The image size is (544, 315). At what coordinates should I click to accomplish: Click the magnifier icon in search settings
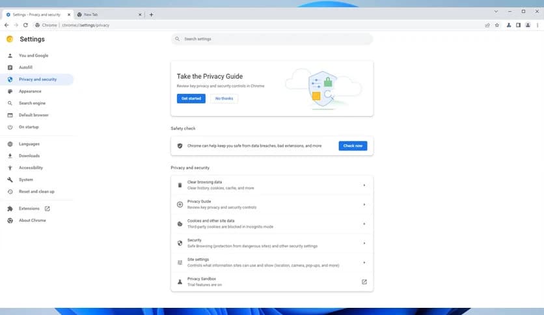(x=177, y=39)
